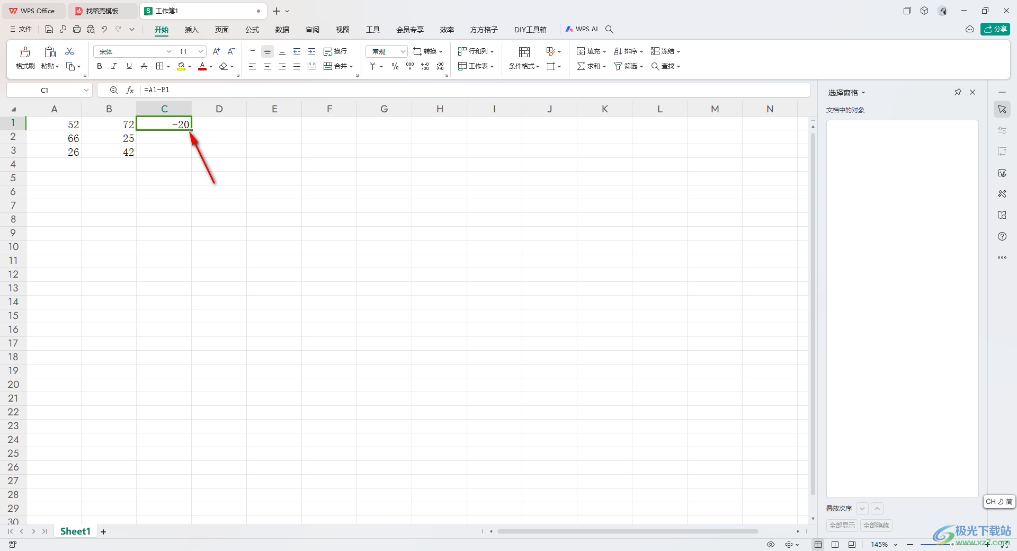Click the Hide All (全部隐藏) button

(876, 526)
